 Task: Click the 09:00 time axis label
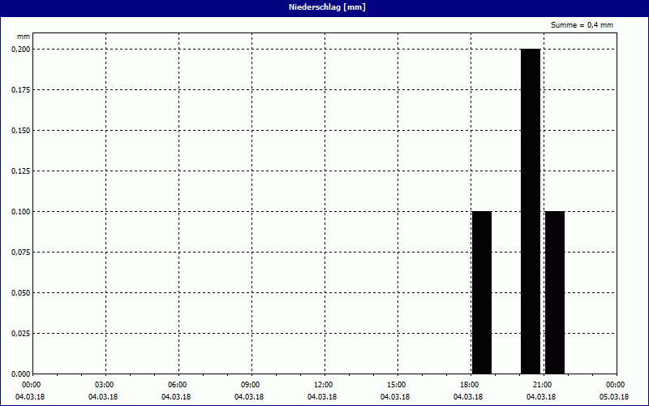[x=251, y=385]
